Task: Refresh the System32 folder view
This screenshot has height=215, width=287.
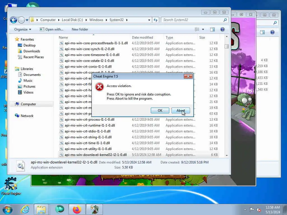Action: pyautogui.click(x=155, y=20)
